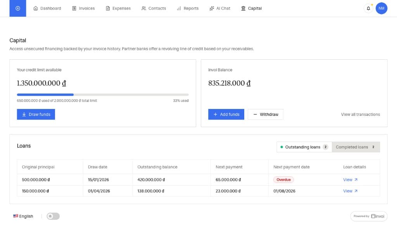Screen dimensions: 397x226
Task: Click the Overdue status badge
Action: (283, 180)
